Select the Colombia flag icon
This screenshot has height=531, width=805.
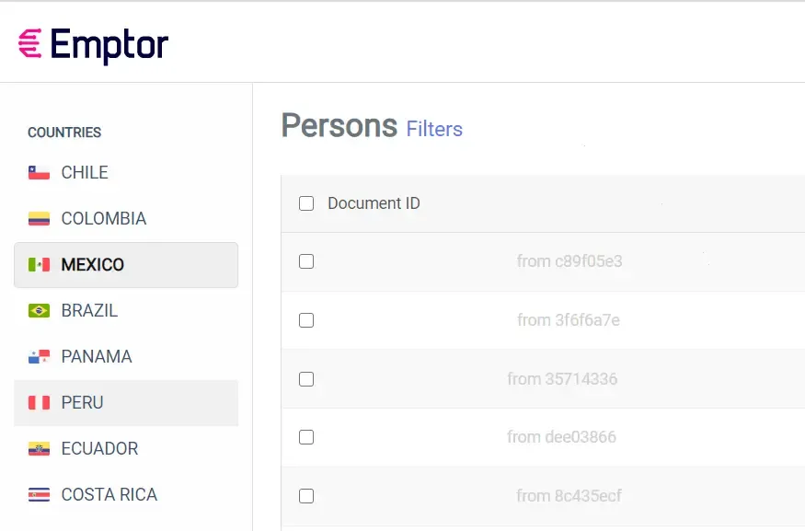point(37,218)
